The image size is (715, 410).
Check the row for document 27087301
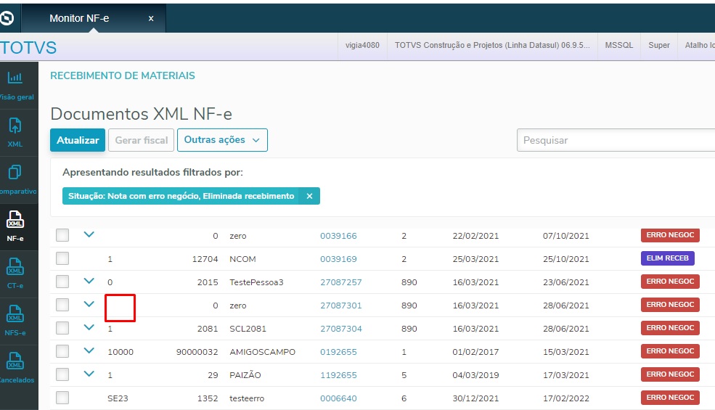click(x=62, y=305)
